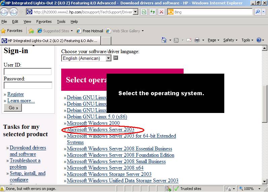Click the scrollbar up arrow
The height and width of the screenshot is (192, 268).
click(265, 48)
